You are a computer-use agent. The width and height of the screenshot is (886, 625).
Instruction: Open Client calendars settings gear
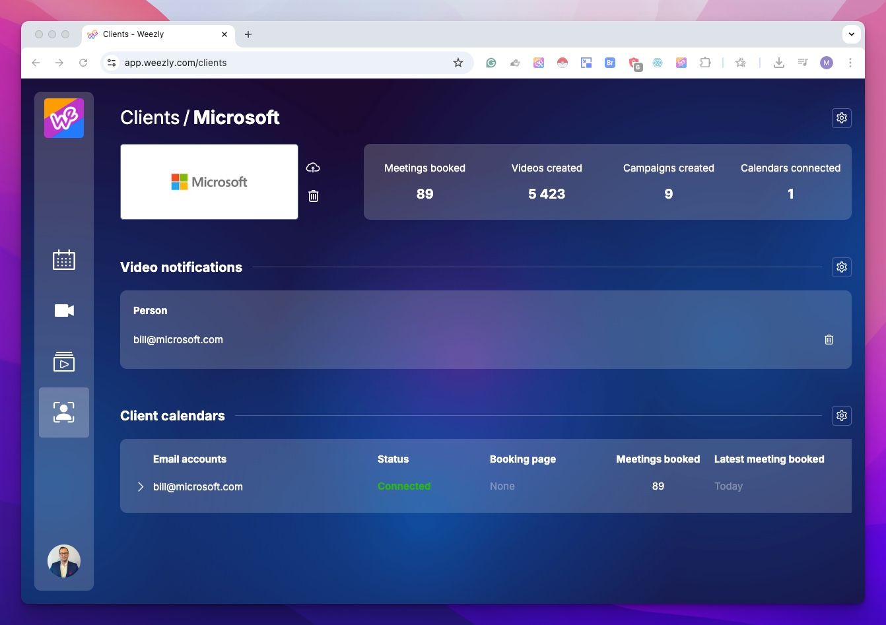842,416
